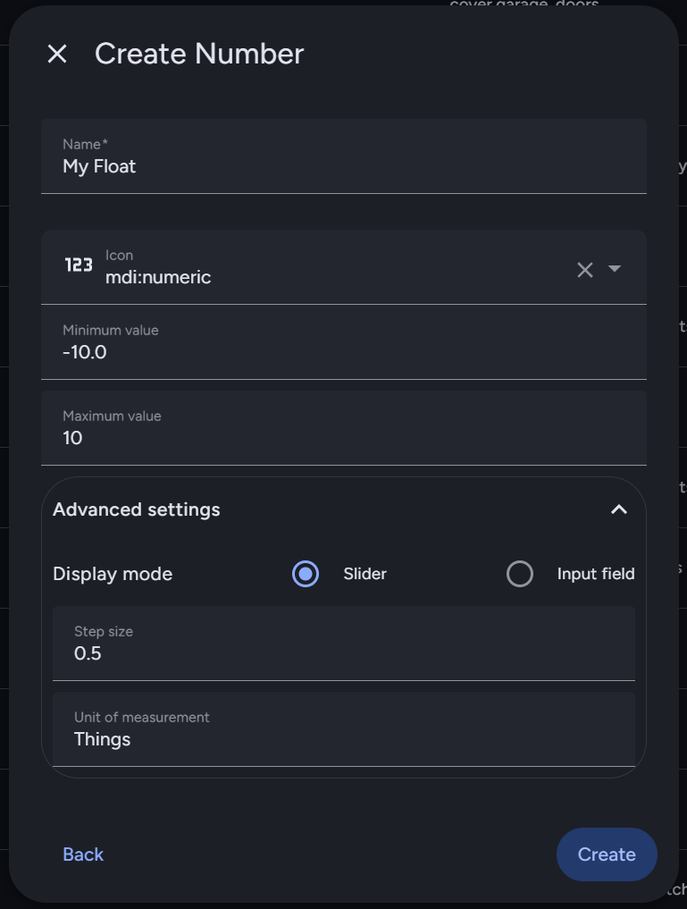The image size is (687, 909).
Task: Click the 123 numeric icon preview
Action: tap(79, 265)
